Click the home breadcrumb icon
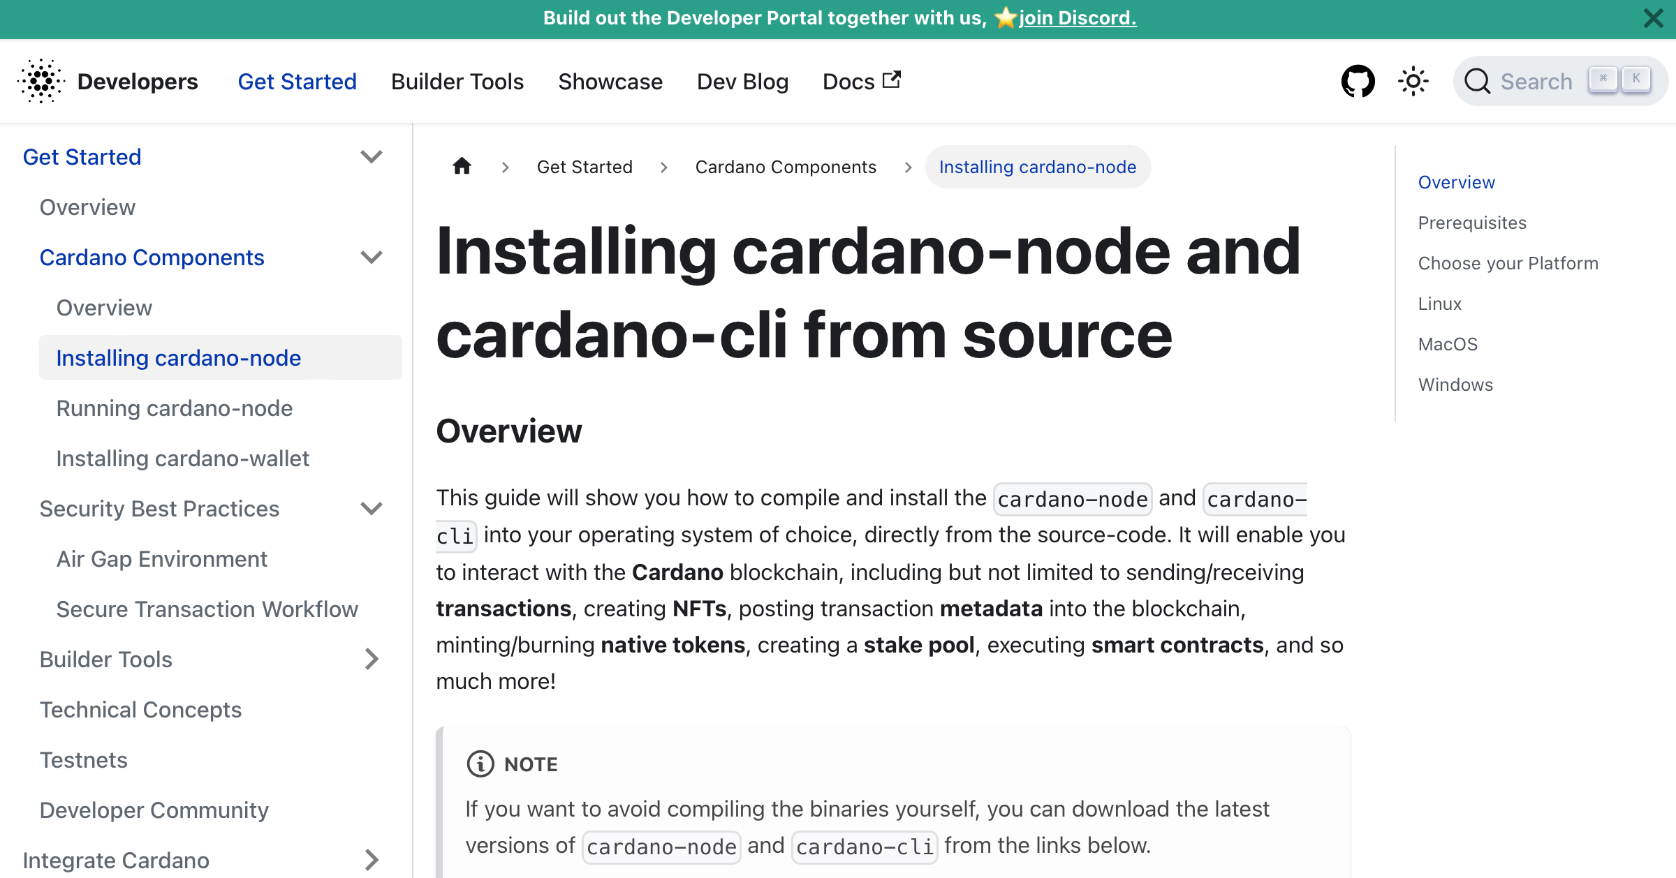Viewport: 1676px width, 878px height. pos(462,168)
